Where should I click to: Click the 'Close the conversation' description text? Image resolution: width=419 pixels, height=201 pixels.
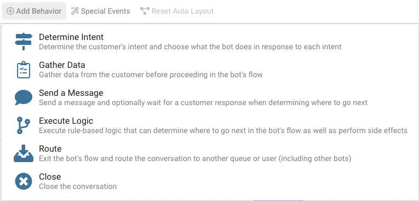[78, 186]
